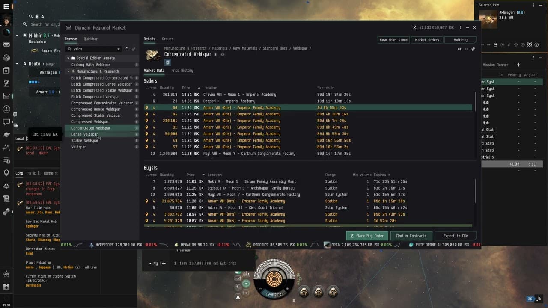Click the Selected Item panel three-dot menu
Screen dimensions: 548x308
[534, 5]
